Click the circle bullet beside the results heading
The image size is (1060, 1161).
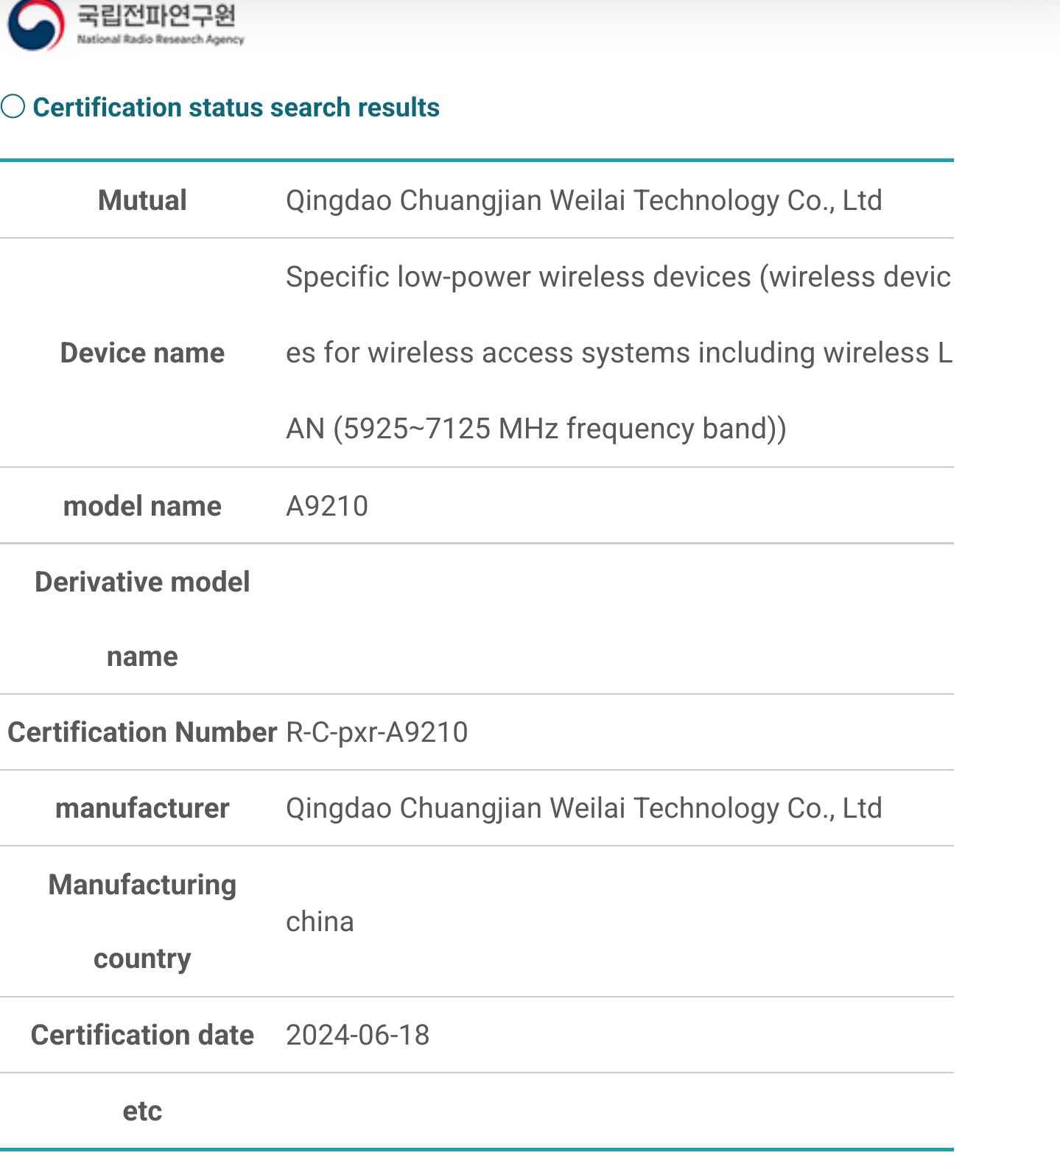(x=13, y=107)
